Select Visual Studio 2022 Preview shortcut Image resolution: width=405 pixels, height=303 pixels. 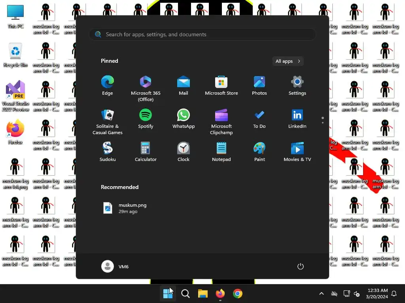(x=15, y=95)
